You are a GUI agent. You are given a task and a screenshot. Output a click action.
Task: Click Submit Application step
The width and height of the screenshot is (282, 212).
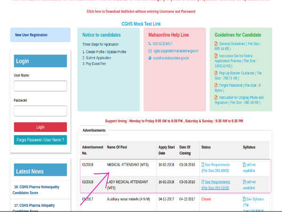click(x=97, y=58)
